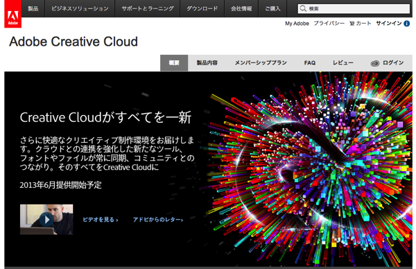Select the 概要 tab
416x269 pixels.
click(174, 63)
